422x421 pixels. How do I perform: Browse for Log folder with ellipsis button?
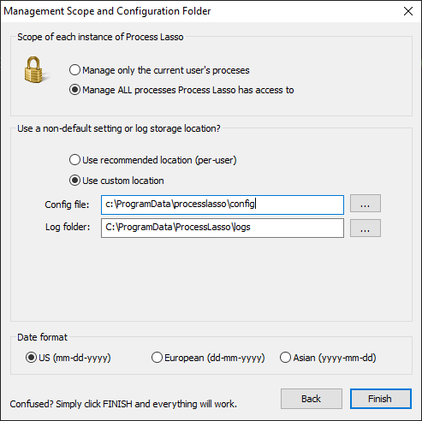tap(366, 228)
